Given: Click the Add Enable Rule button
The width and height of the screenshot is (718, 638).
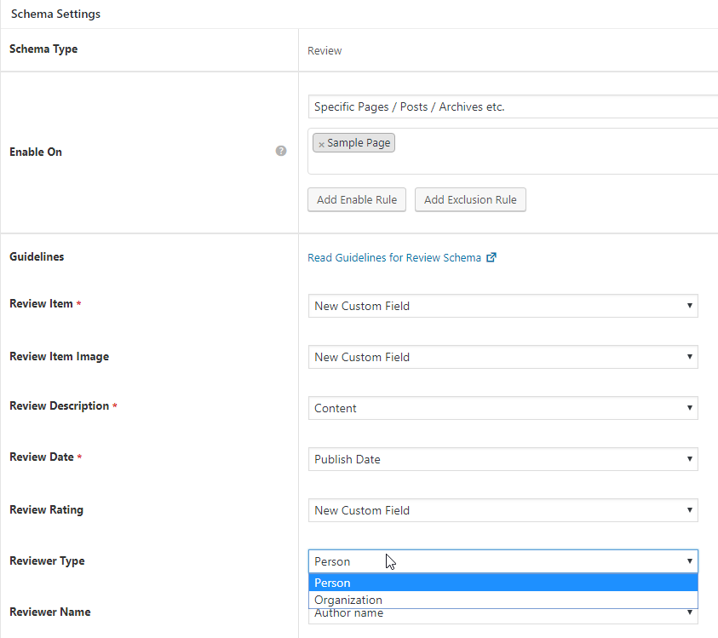Looking at the screenshot, I should [357, 199].
